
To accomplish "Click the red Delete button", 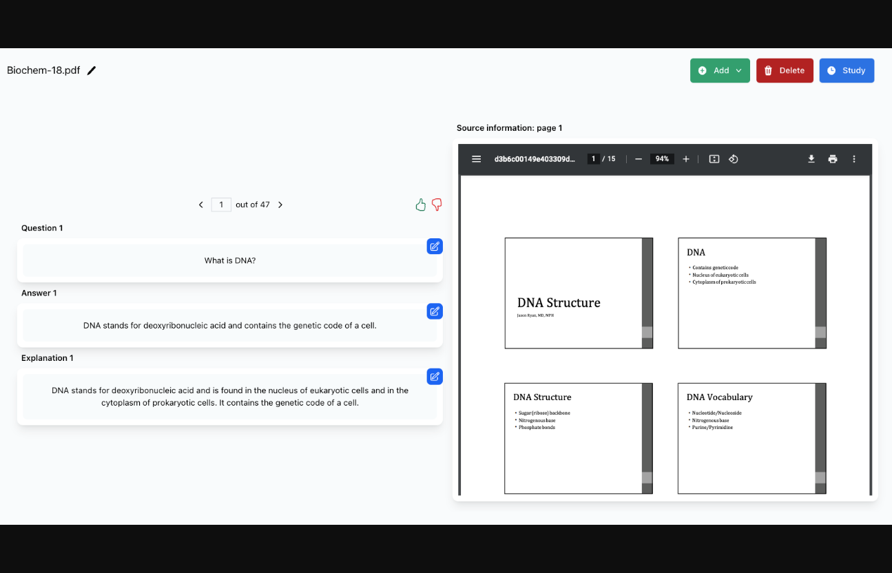I will pyautogui.click(x=785, y=70).
